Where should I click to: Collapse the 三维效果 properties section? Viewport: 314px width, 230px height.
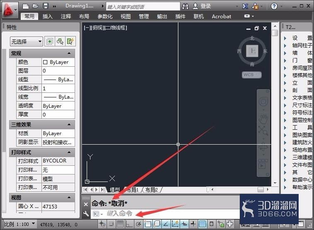click(x=69, y=124)
